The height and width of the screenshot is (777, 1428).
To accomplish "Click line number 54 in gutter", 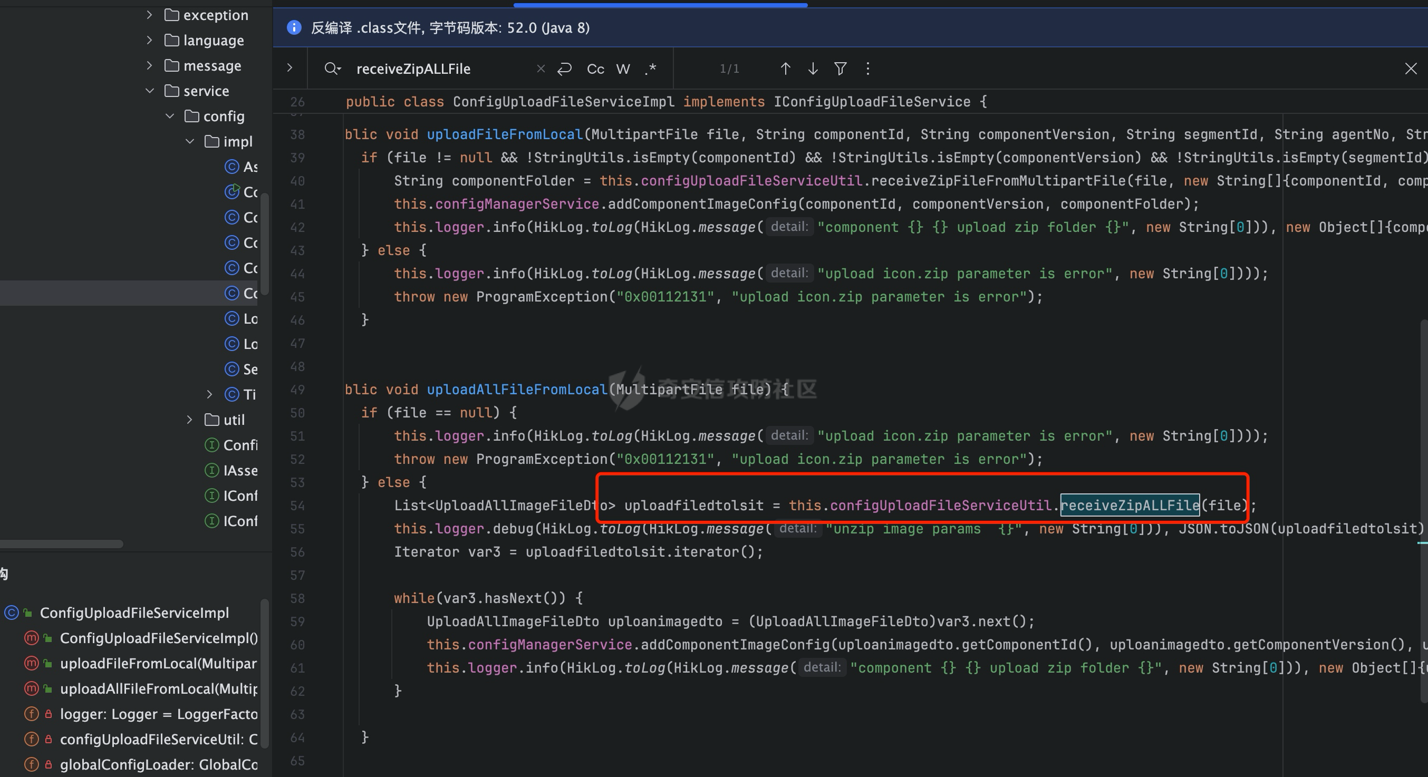I will (x=298, y=506).
